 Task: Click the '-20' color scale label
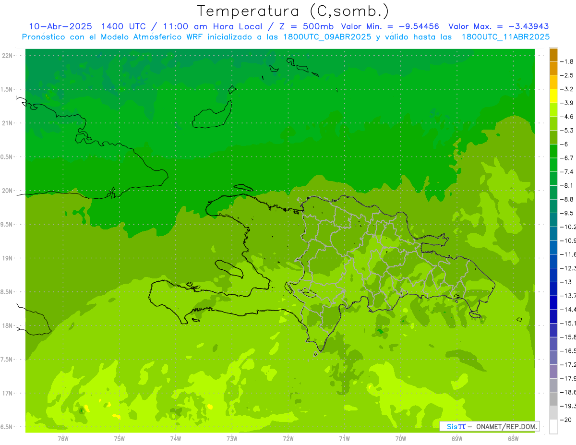tap(566, 420)
